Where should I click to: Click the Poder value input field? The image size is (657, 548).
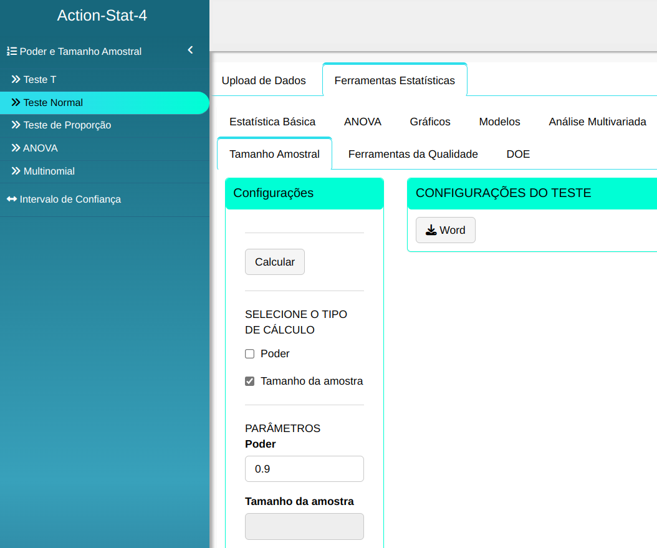(304, 469)
